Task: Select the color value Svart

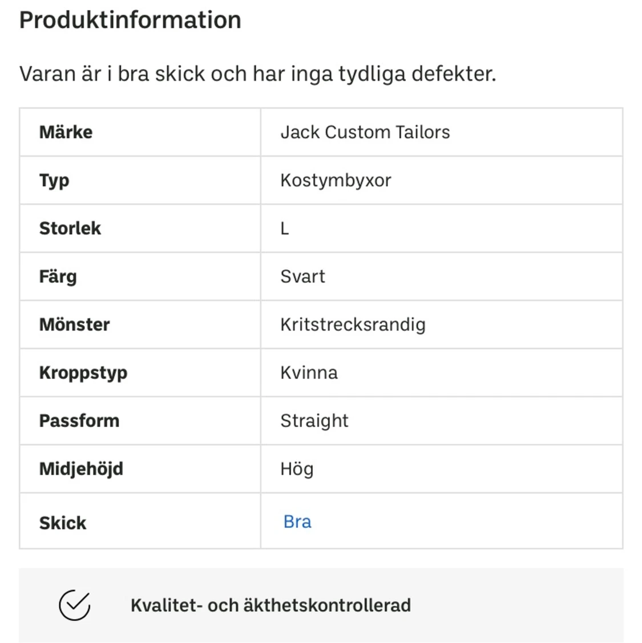Action: (x=302, y=276)
